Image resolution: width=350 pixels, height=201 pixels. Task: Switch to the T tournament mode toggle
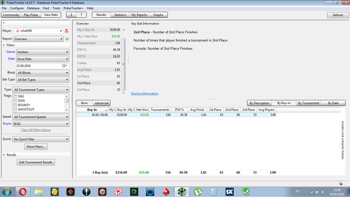[81, 15]
